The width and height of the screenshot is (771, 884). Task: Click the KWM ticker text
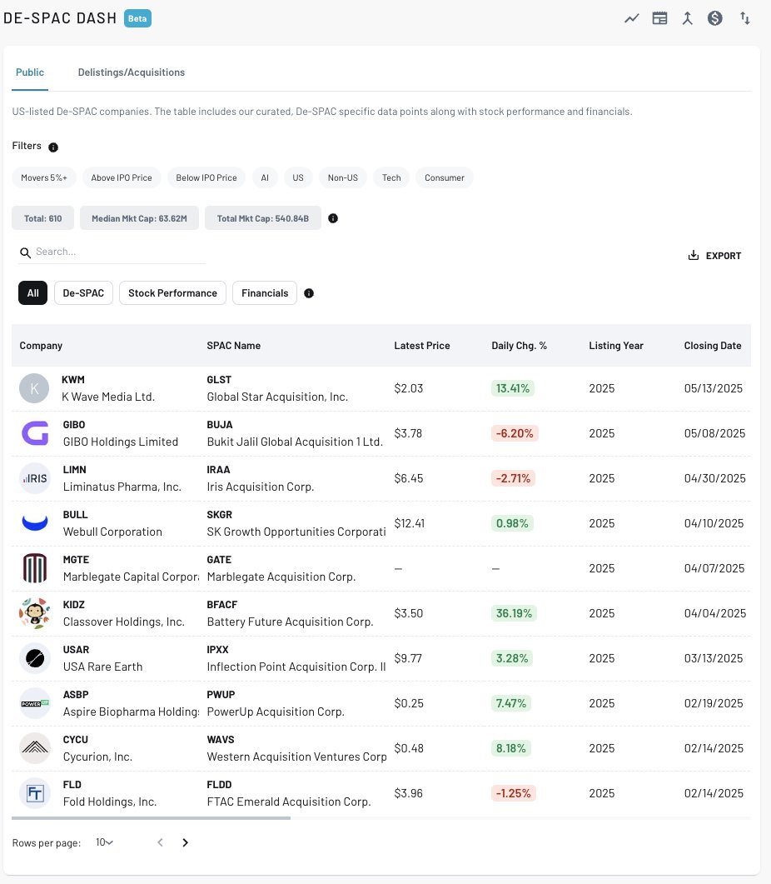tap(73, 380)
